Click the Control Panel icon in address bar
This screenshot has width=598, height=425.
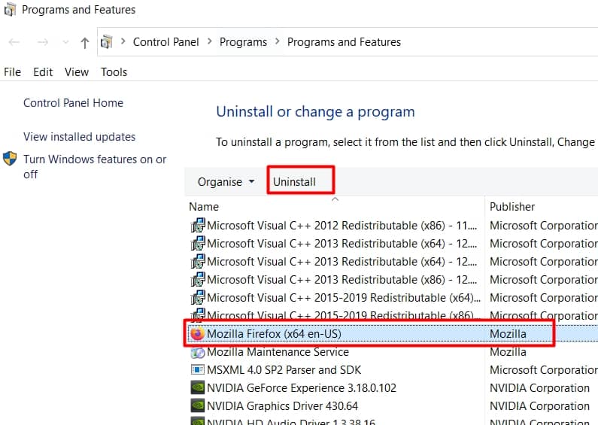pyautogui.click(x=106, y=41)
